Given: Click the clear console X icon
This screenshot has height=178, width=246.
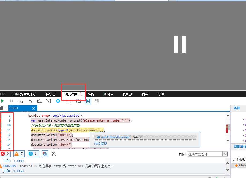Looking at the screenshot, I should (x=54, y=154).
